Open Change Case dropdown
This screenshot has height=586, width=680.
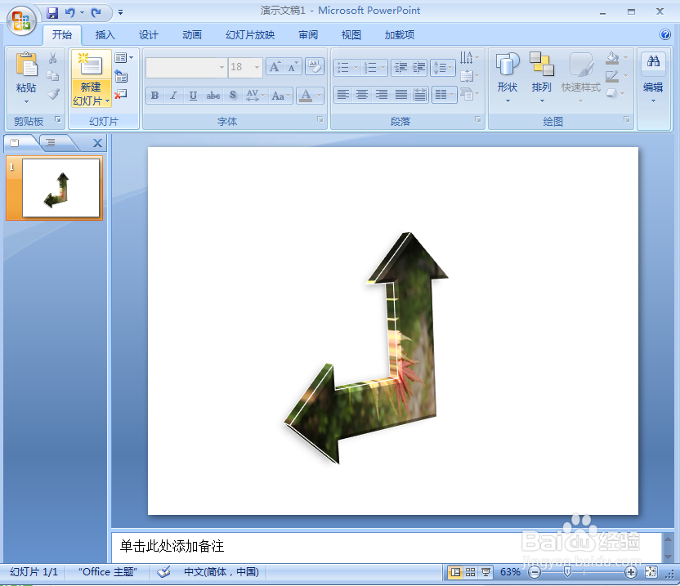point(281,96)
